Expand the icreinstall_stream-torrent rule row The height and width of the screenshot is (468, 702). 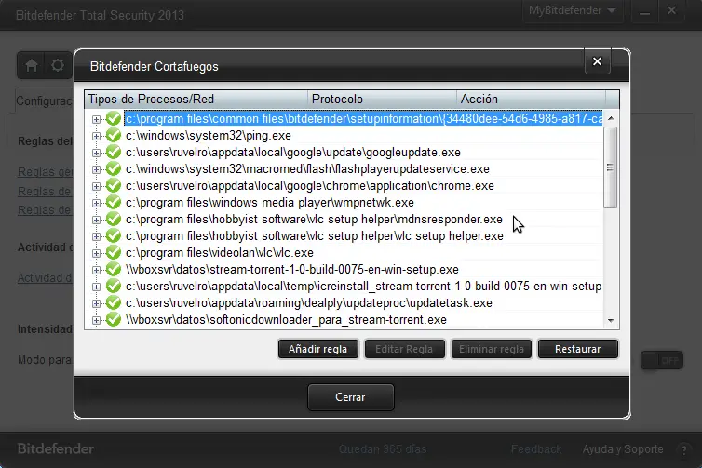point(96,287)
